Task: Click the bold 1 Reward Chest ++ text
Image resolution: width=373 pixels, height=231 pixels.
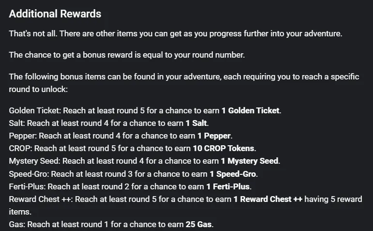Action: 268,199
